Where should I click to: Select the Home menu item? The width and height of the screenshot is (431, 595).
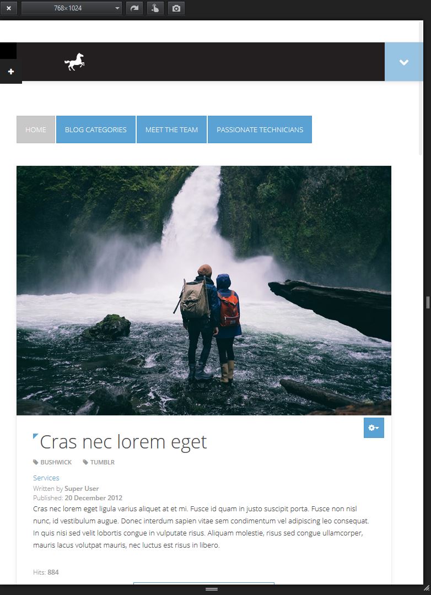[x=36, y=129]
